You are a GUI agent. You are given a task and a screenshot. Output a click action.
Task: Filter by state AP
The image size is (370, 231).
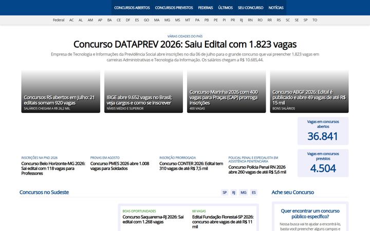pos(100,20)
